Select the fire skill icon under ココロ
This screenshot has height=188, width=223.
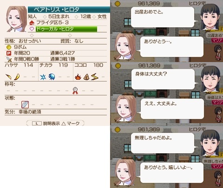click(x=78, y=77)
